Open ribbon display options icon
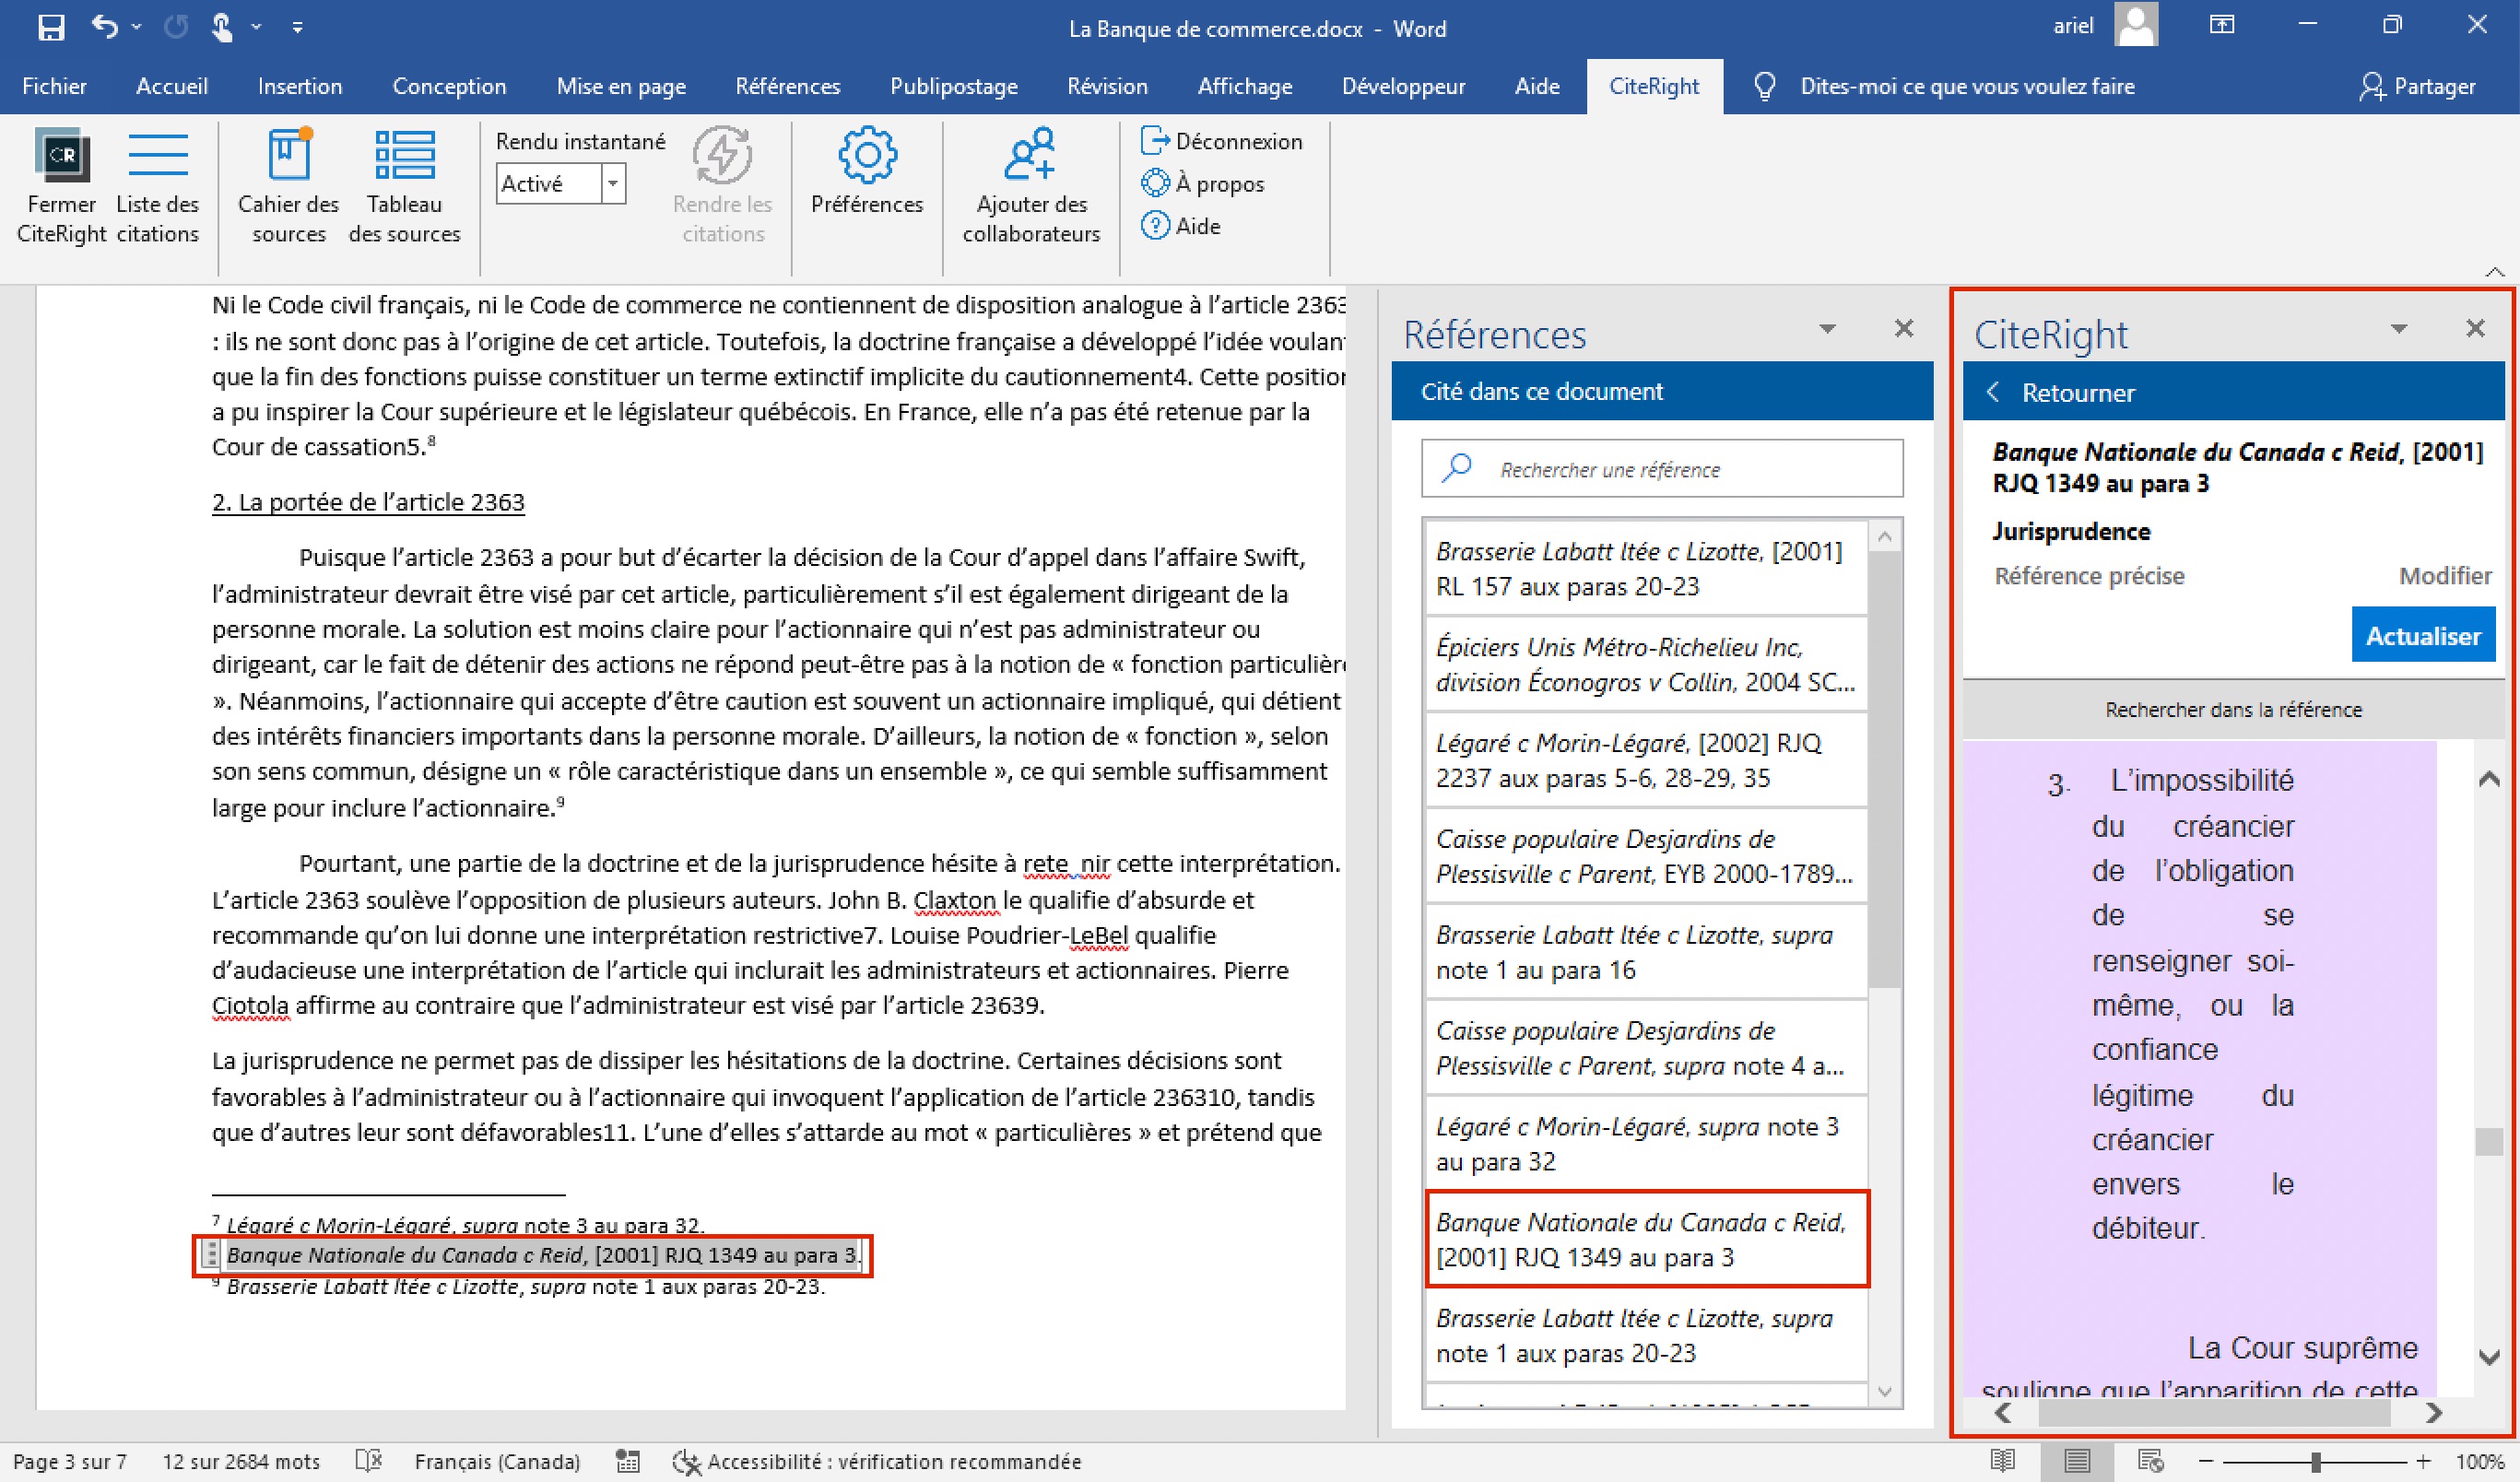This screenshot has height=1482, width=2520. [x=2222, y=25]
